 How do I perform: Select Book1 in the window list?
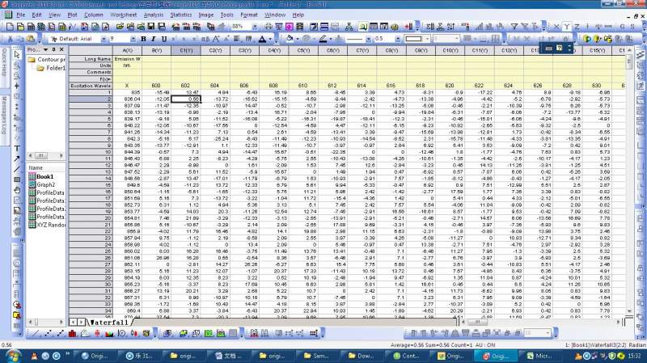[x=41, y=176]
